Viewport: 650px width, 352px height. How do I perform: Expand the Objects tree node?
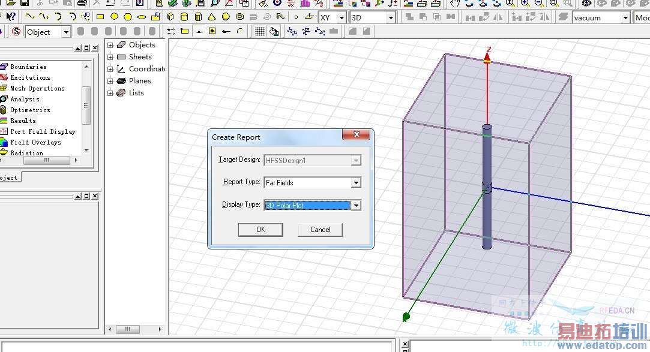point(110,45)
